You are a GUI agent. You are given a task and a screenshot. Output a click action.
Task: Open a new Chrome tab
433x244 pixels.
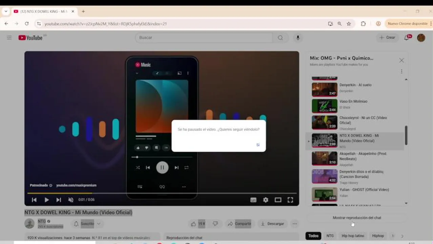point(83,11)
